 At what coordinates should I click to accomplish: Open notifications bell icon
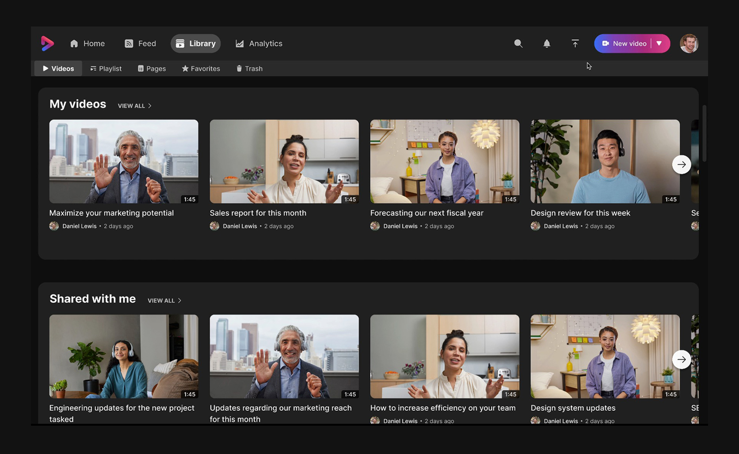pos(547,43)
